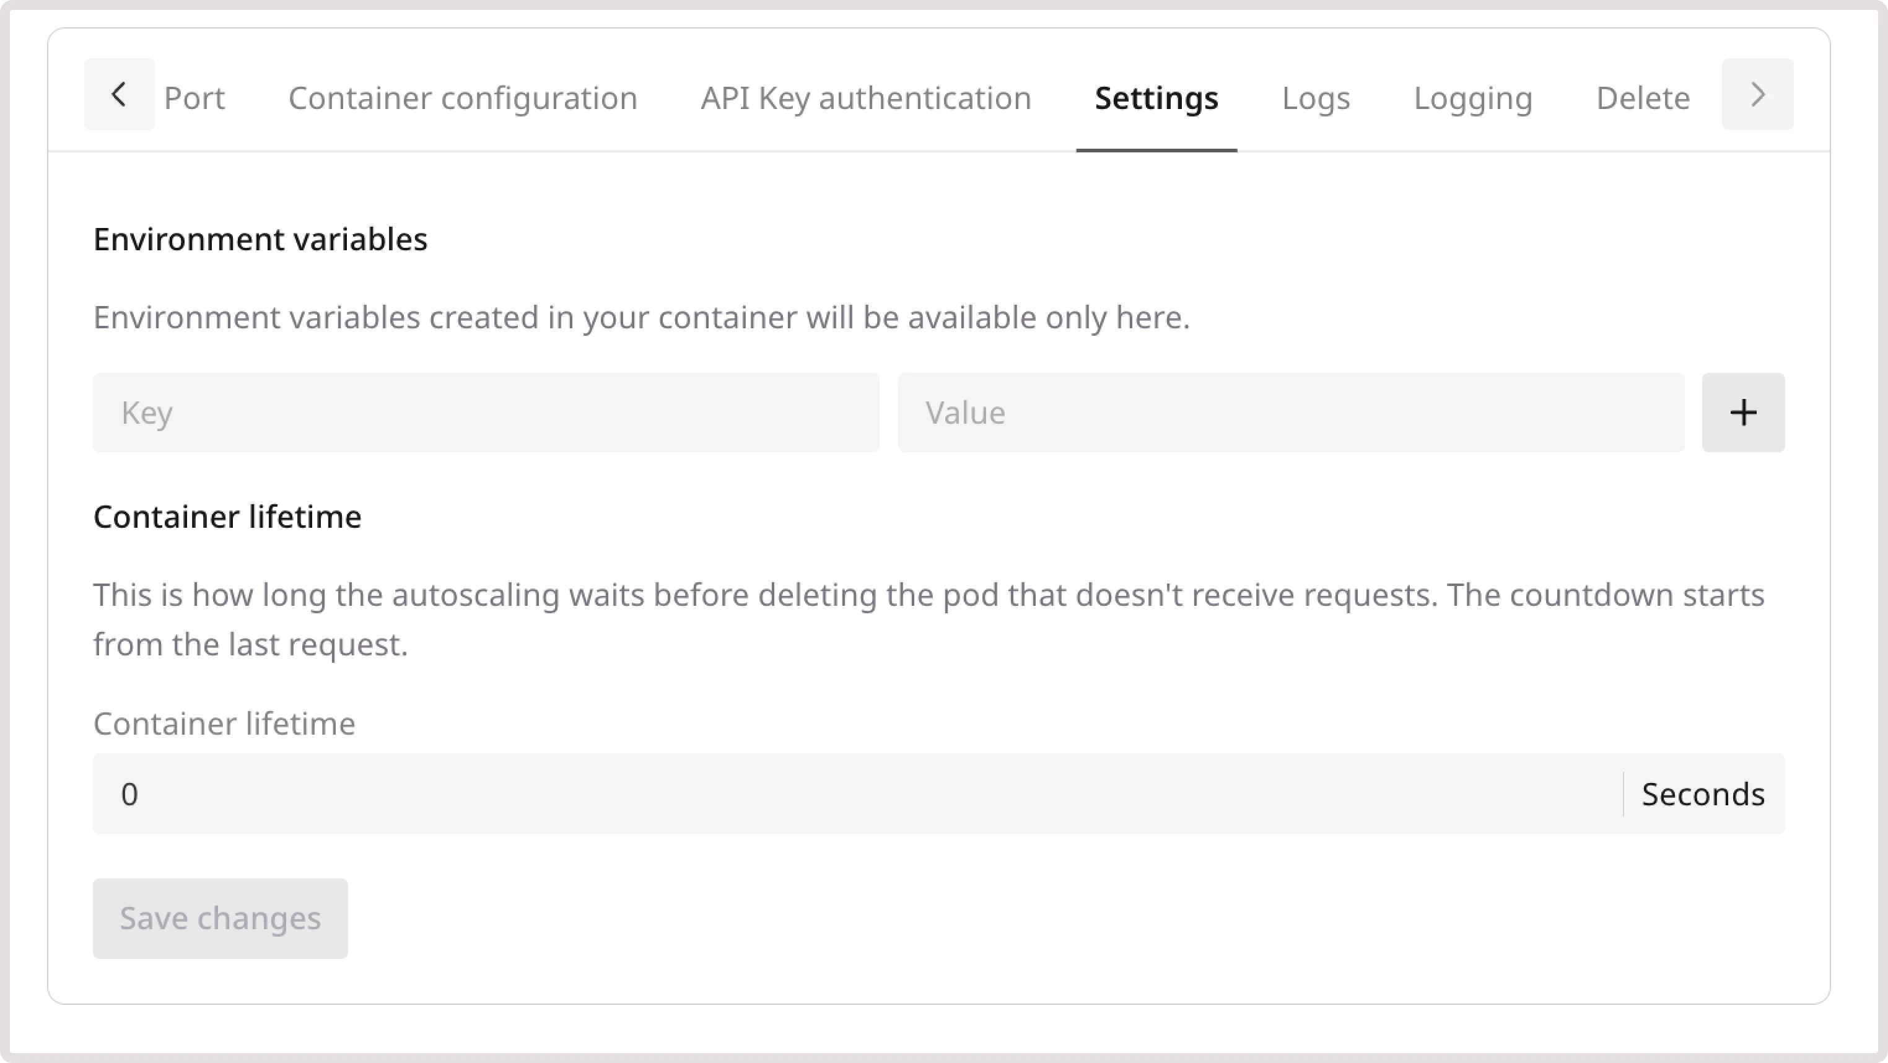
Task: Switch to the Port tab
Action: pyautogui.click(x=194, y=97)
